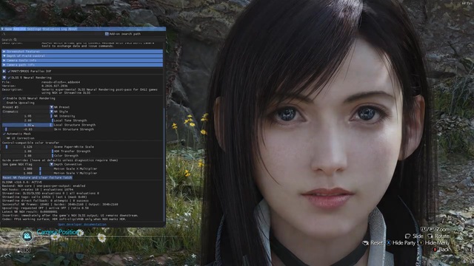
Task: Open the Camera Position photo mode icon
Action: 27,236
